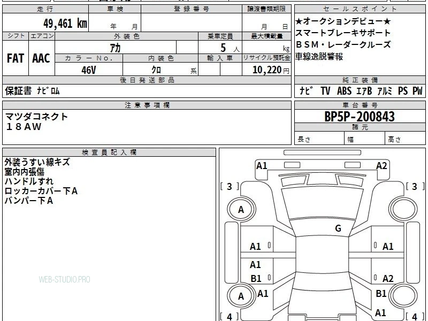The height and width of the screenshot is (321, 428).
Task: Click the FAT shift value
Action: [x=16, y=58]
